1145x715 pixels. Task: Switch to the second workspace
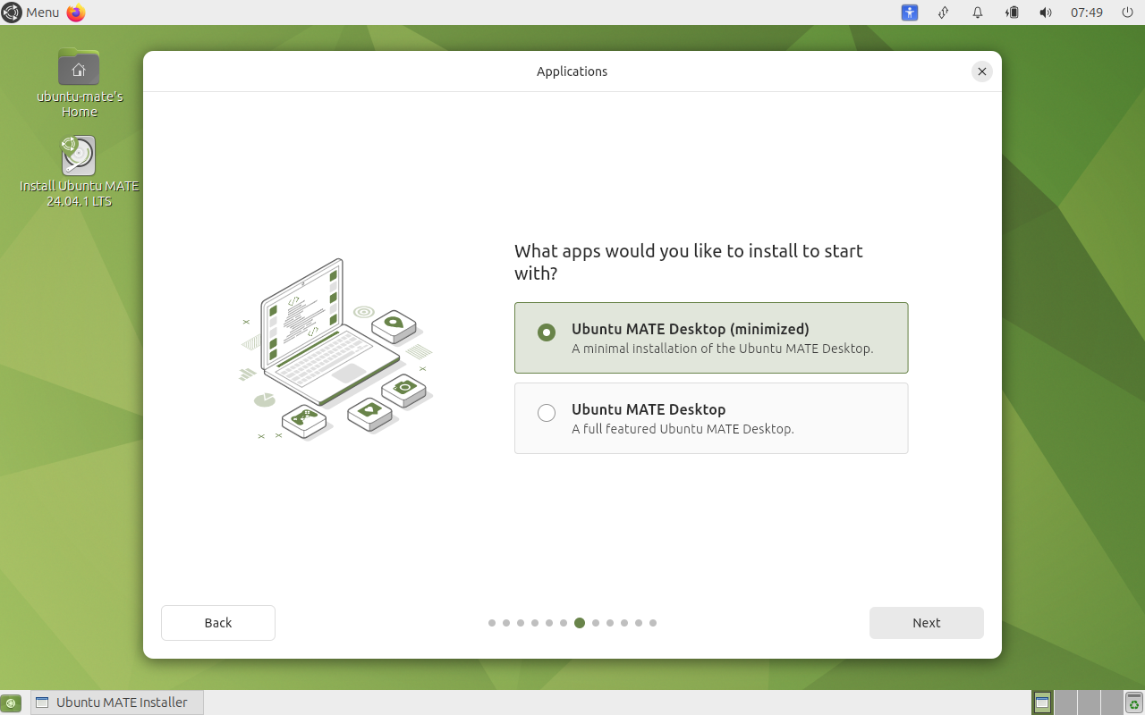pyautogui.click(x=1065, y=702)
